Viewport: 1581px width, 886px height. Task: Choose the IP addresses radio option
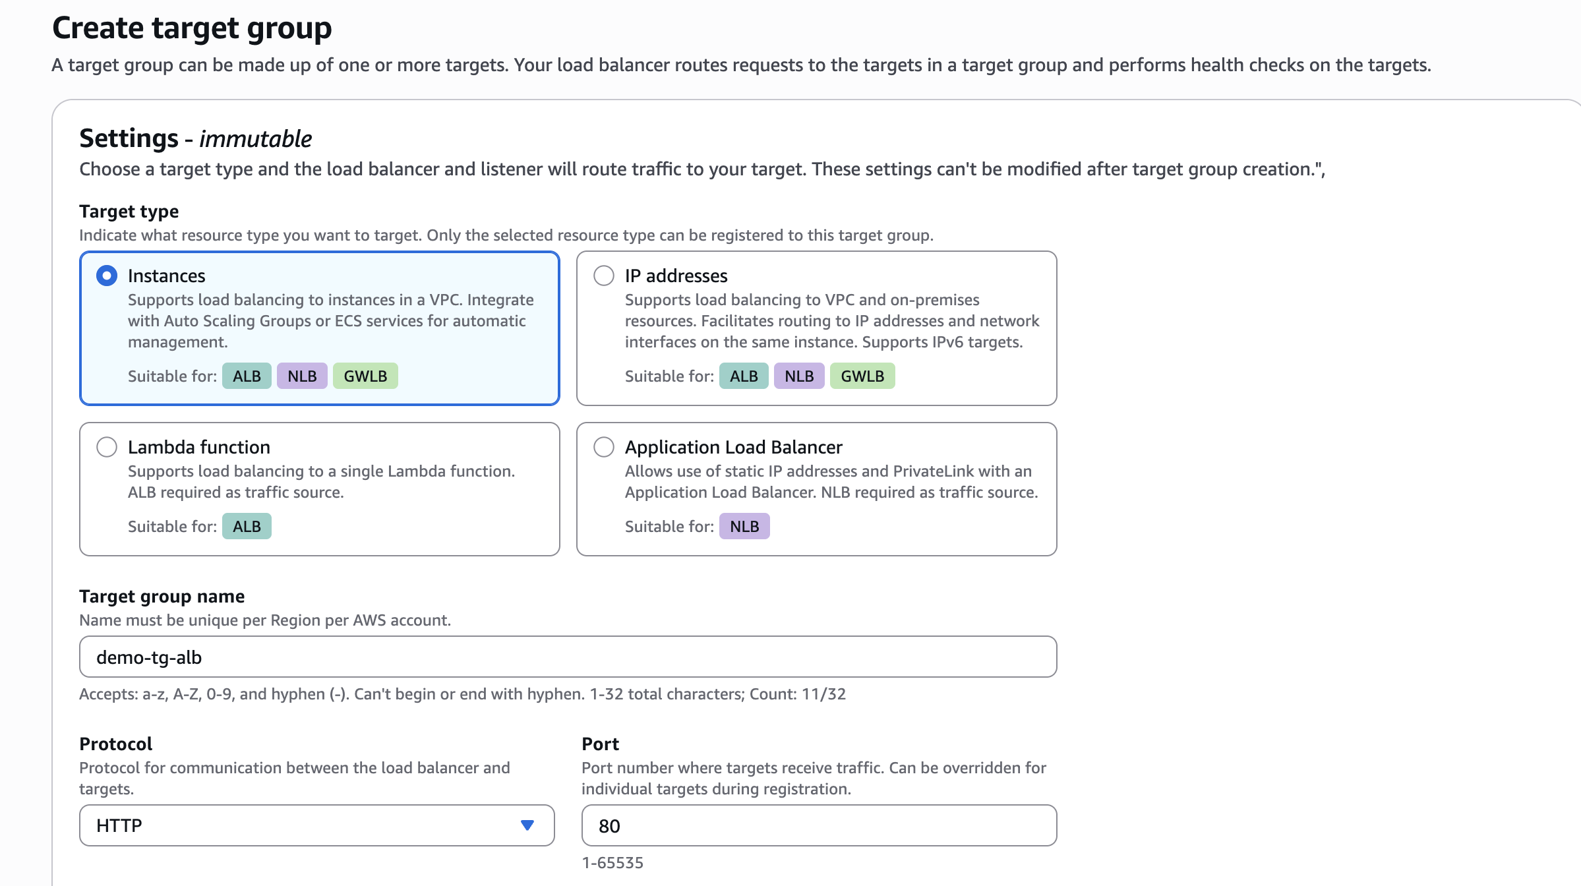click(x=604, y=276)
